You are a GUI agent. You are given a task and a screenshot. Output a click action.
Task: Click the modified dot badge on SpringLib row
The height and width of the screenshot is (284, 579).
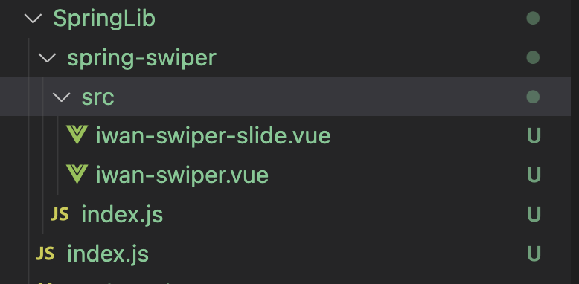pos(533,18)
